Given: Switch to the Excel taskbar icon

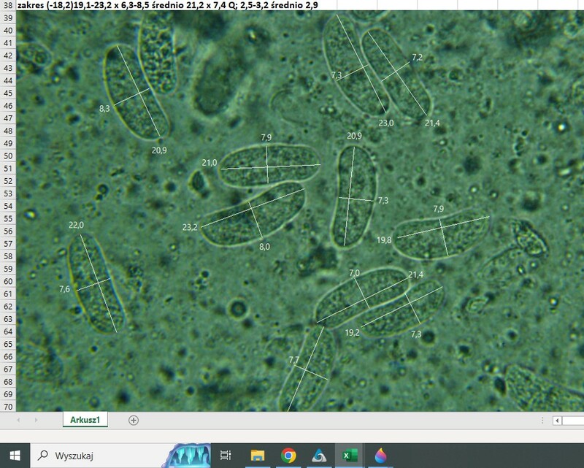Looking at the screenshot, I should [x=350, y=456].
